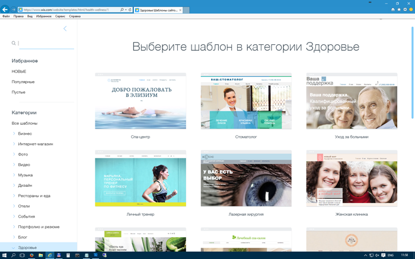The image size is (415, 259).
Task: Click the network icon in system tray
Action: coord(371,255)
